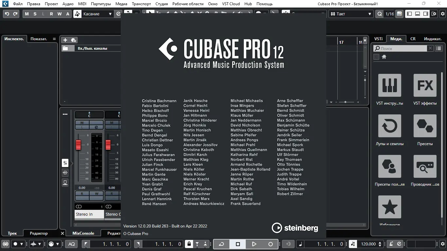Toggle global Read automation (R) button
The height and width of the screenshot is (251, 447).
[51, 14]
